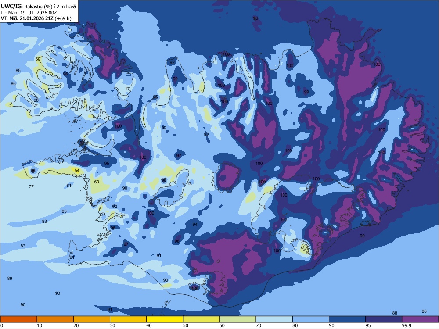This screenshot has width=439, height=329.
Task: Select the map value '77'
Action: coord(31,186)
